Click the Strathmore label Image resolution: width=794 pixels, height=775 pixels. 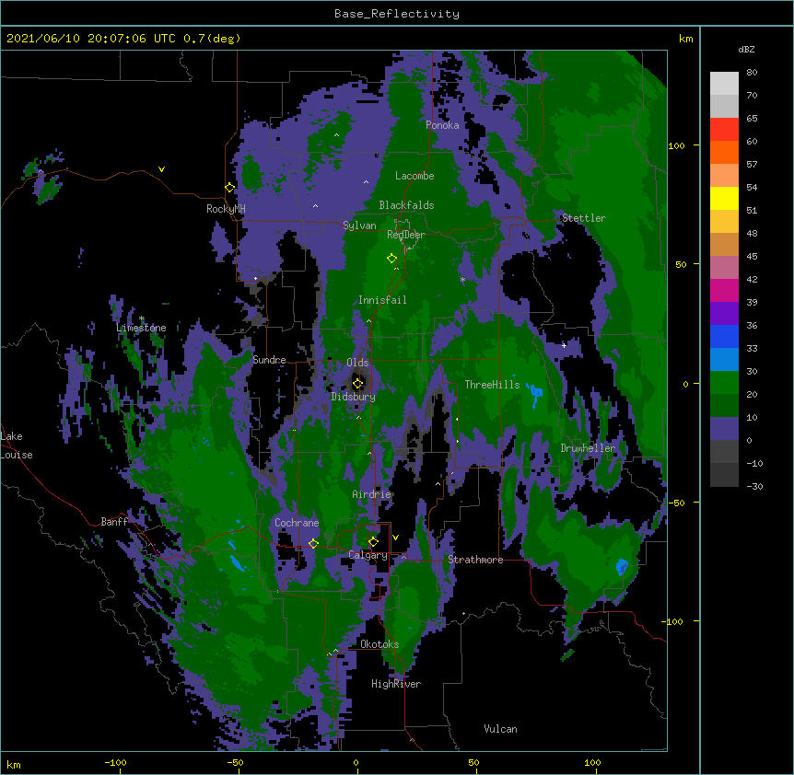coord(475,560)
